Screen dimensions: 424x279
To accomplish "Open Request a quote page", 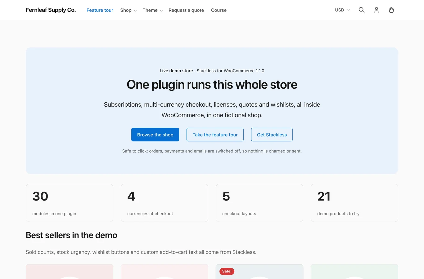I will [x=186, y=10].
